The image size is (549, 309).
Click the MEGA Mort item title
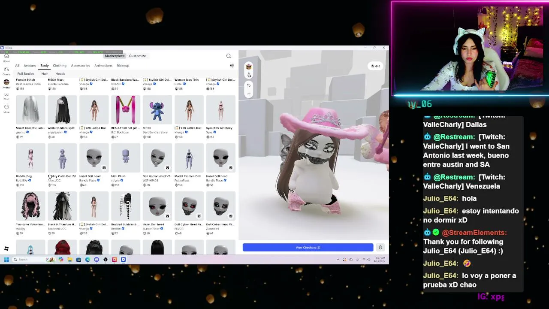[x=56, y=80]
